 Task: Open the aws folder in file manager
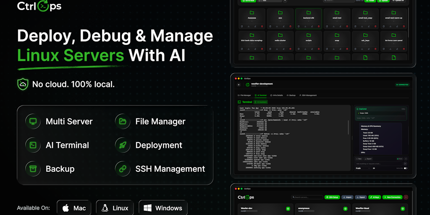tap(280, 18)
